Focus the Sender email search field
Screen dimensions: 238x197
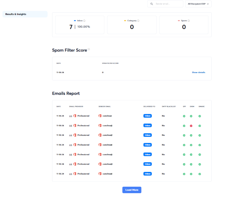165,4
